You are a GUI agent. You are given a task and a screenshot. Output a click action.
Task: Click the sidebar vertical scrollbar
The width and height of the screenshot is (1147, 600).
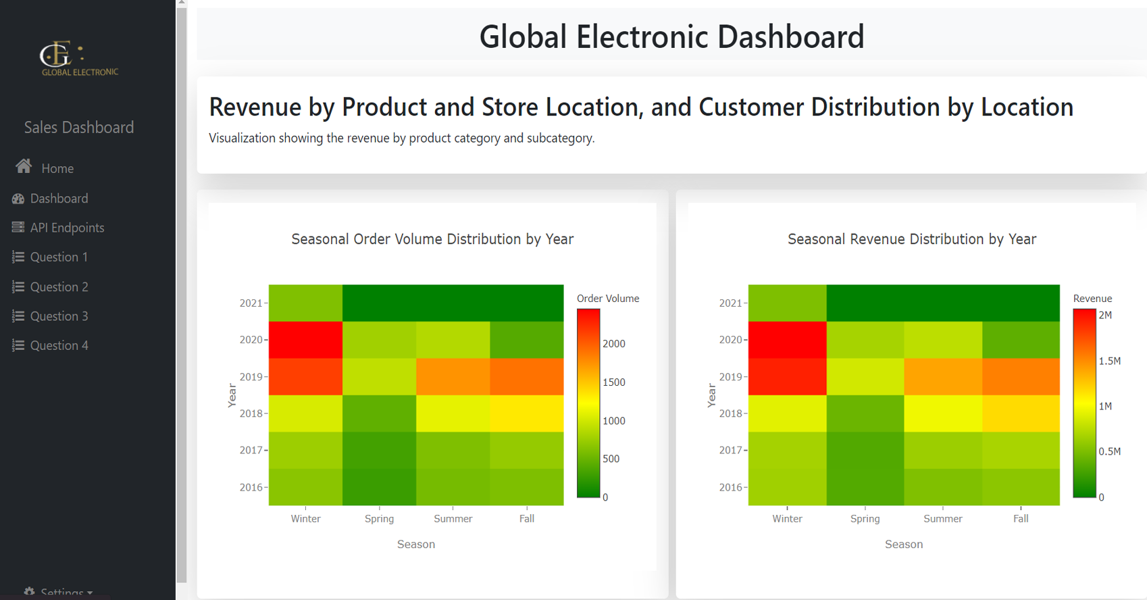coord(182,291)
